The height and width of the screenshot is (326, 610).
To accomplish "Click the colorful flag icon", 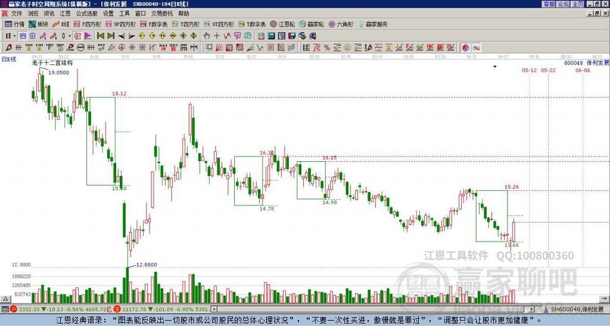I will click(88, 36).
